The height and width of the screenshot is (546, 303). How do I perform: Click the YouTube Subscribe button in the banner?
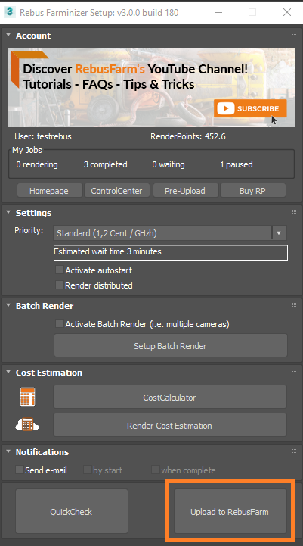coord(250,108)
